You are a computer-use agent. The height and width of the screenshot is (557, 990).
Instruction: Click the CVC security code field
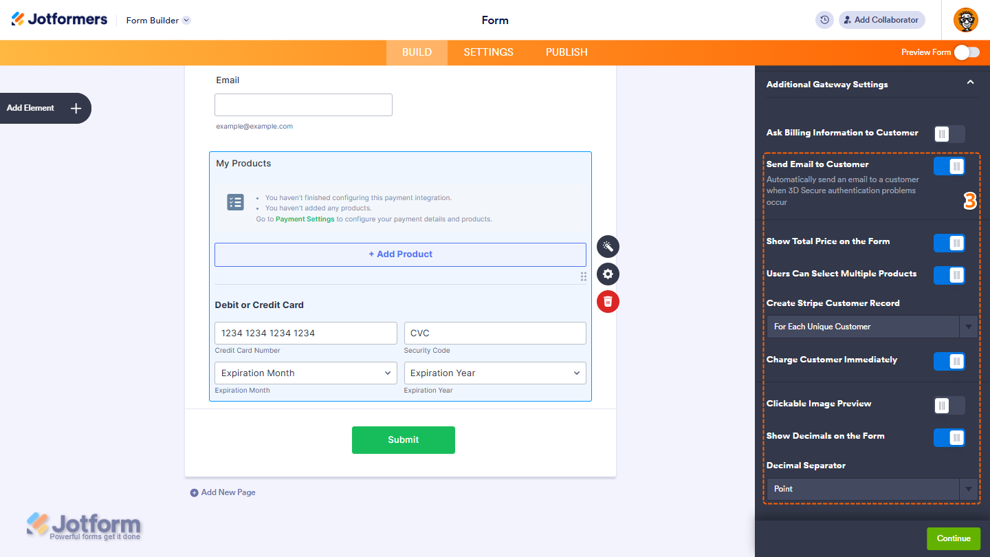pyautogui.click(x=495, y=333)
